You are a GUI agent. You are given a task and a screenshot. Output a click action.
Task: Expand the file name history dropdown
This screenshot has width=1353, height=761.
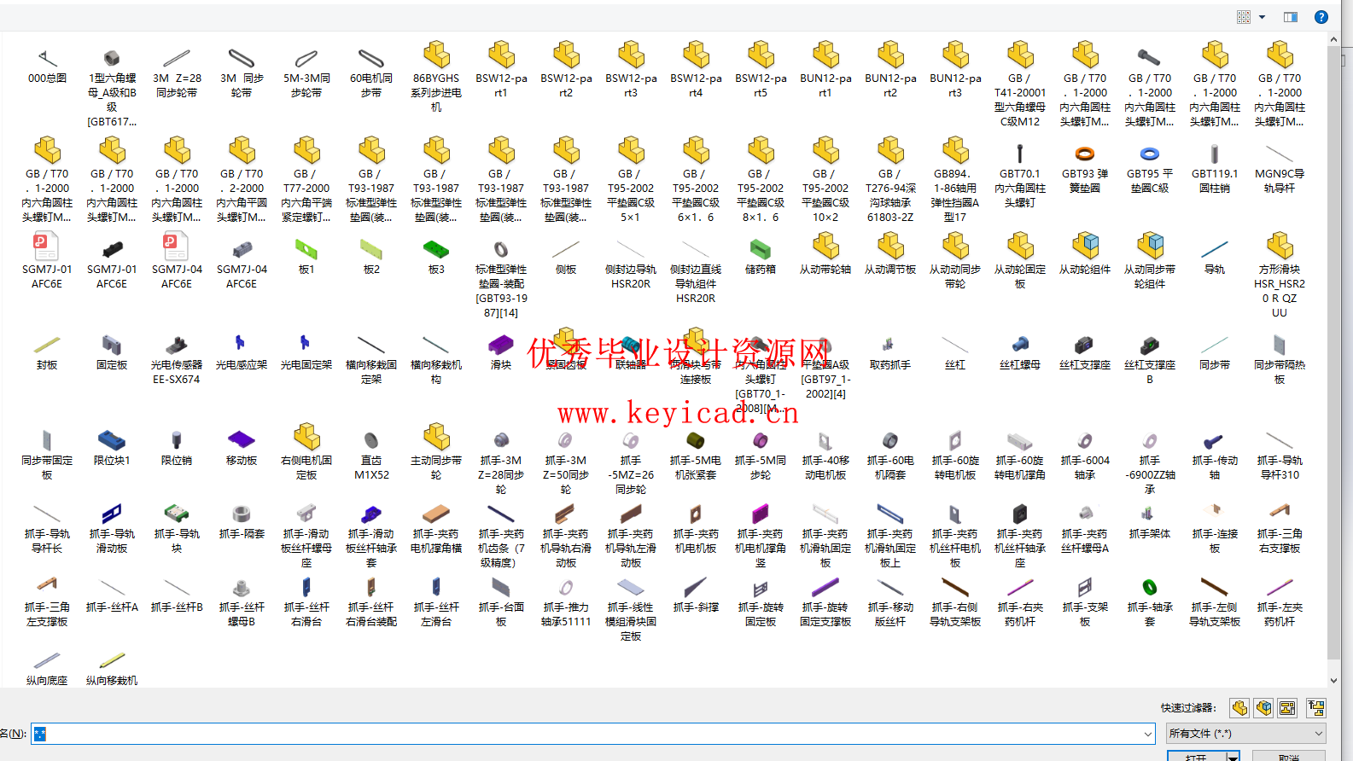[1148, 734]
